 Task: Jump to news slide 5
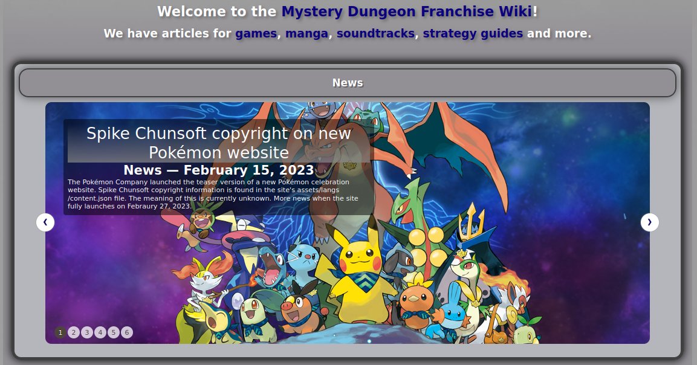114,332
